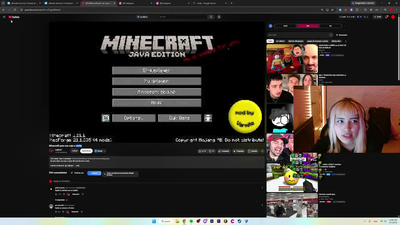Click the Remix button

[98, 151]
